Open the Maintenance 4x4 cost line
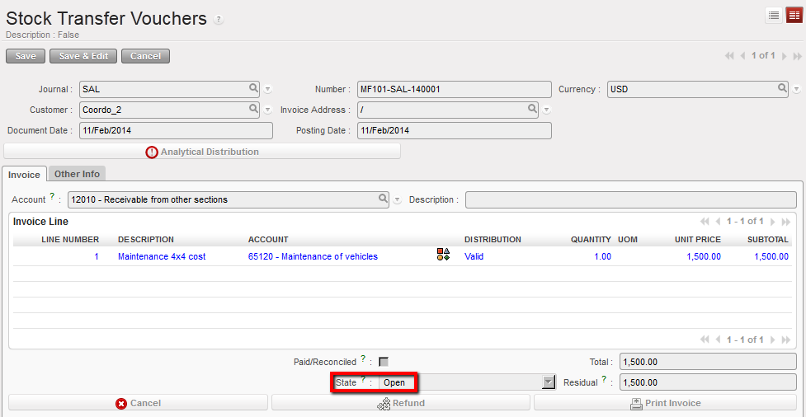806x417 pixels. pos(162,256)
